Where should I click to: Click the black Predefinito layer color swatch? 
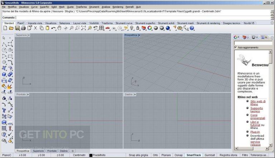point(91,155)
